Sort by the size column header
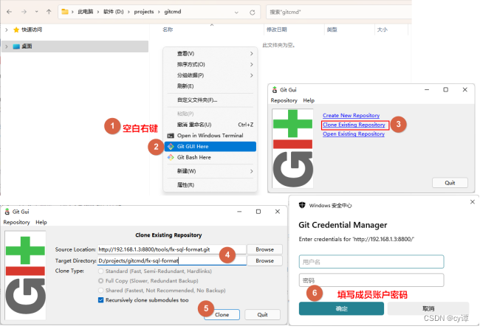This screenshot has height=329, width=480. (x=382, y=30)
